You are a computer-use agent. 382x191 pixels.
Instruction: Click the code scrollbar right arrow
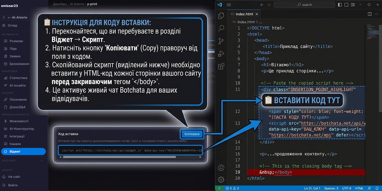[x=200, y=157]
